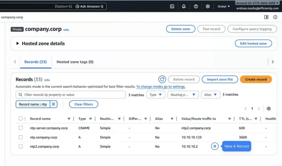Image resolution: width=282 pixels, height=166 pixels.
Task: Click the company.corp breadcrumb
Action: coord(12,17)
